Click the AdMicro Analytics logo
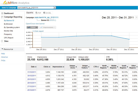The width and height of the screenshot is (138, 91). 16,3
